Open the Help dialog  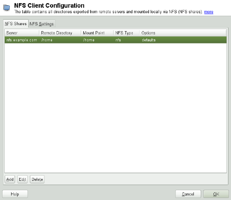click(x=15, y=194)
